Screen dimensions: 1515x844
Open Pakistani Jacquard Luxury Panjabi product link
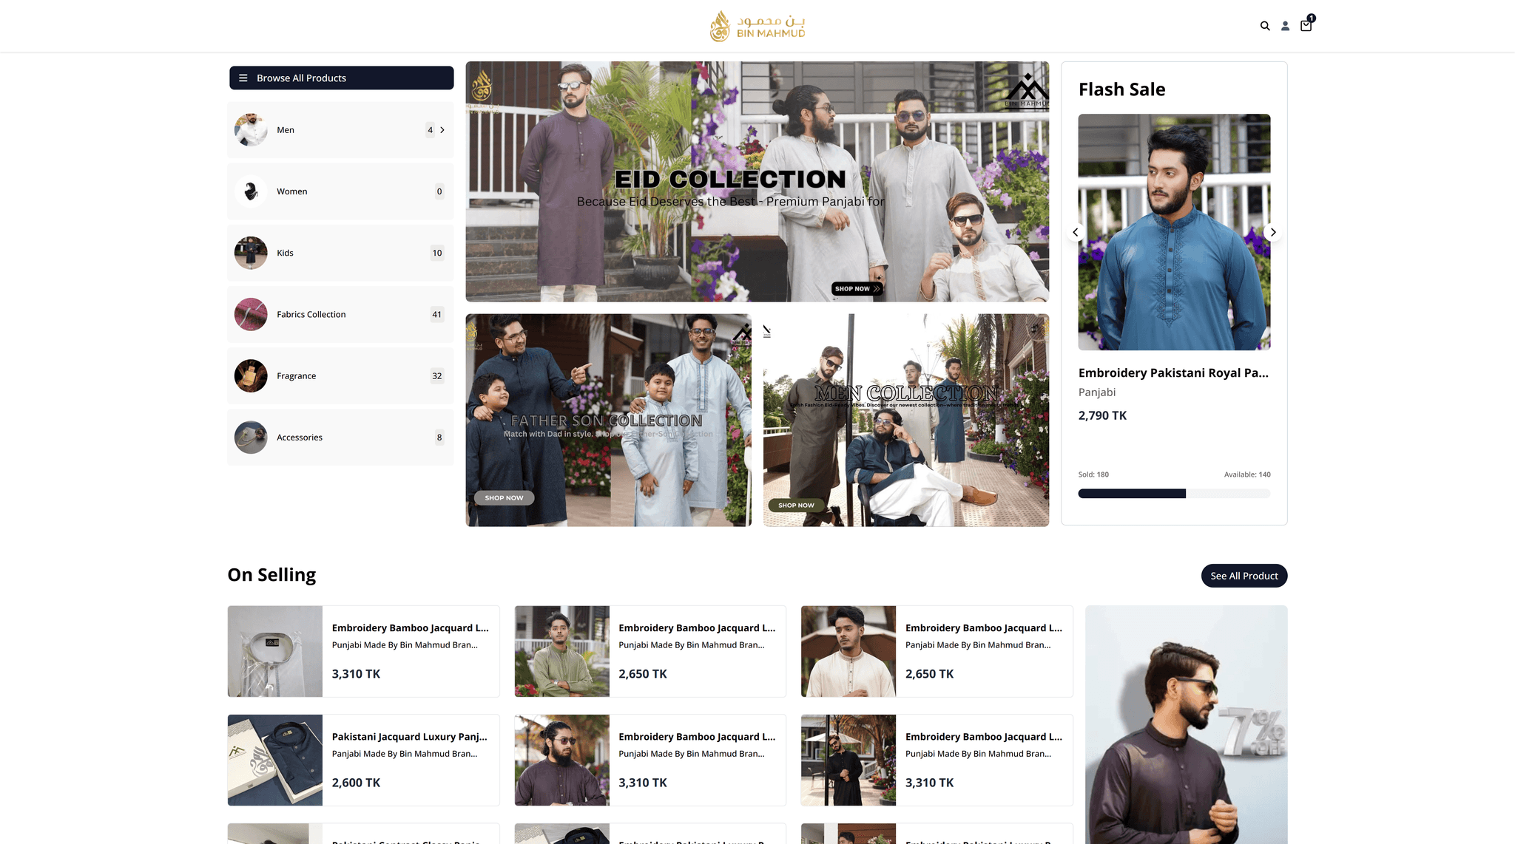point(409,737)
